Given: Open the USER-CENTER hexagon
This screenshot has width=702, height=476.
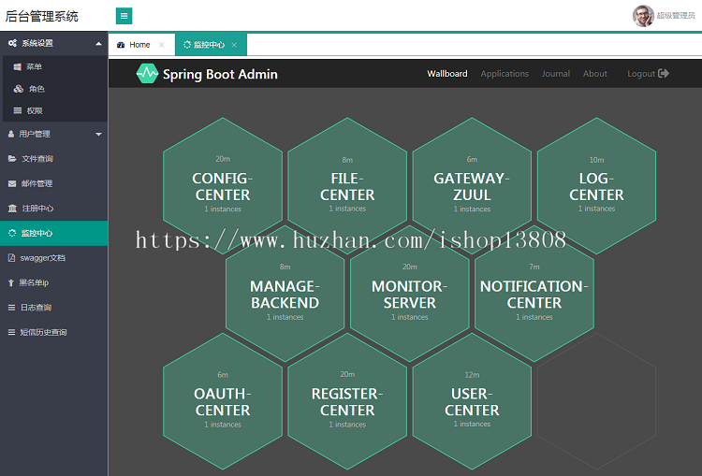Looking at the screenshot, I should 472,401.
